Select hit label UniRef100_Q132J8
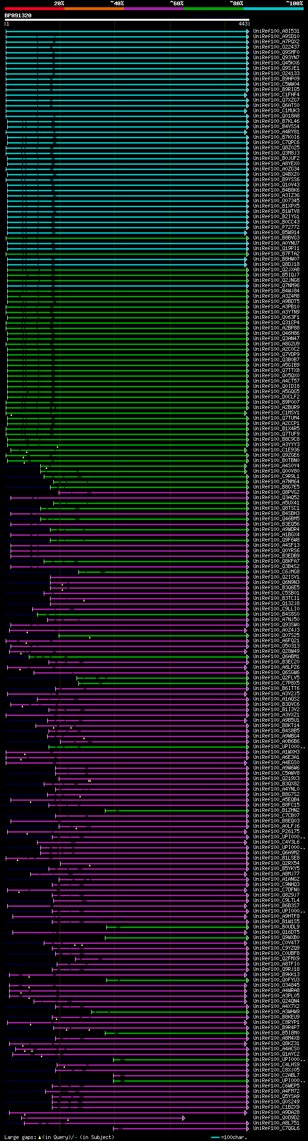 276,604
